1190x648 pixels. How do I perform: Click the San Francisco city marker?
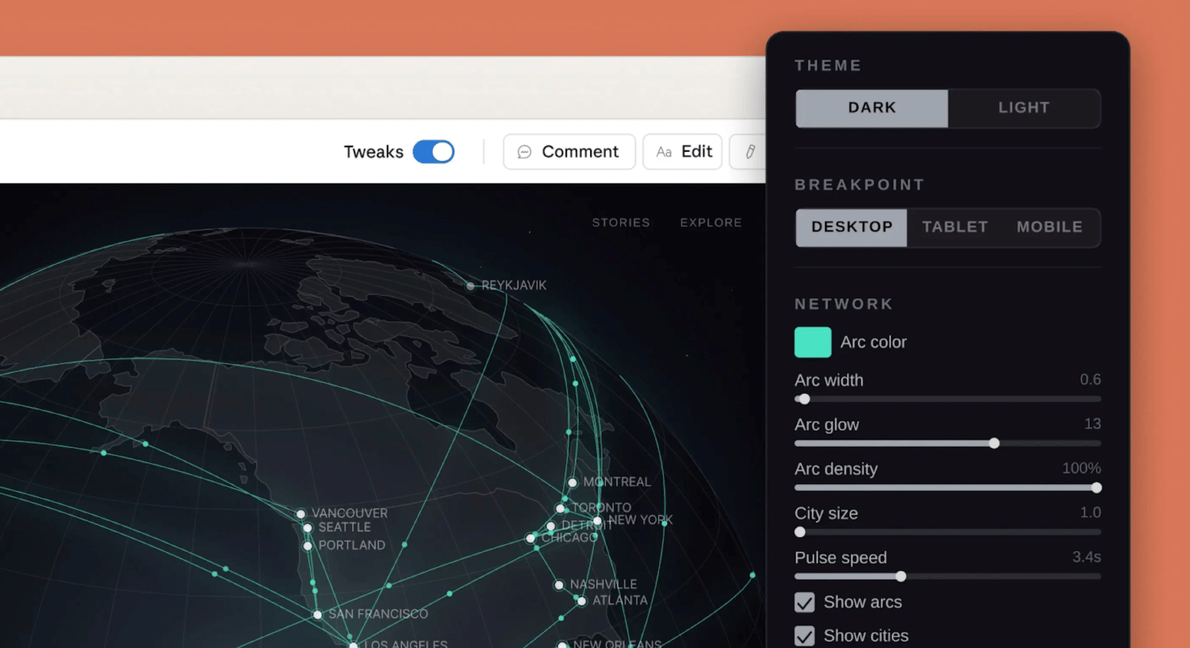pos(318,615)
